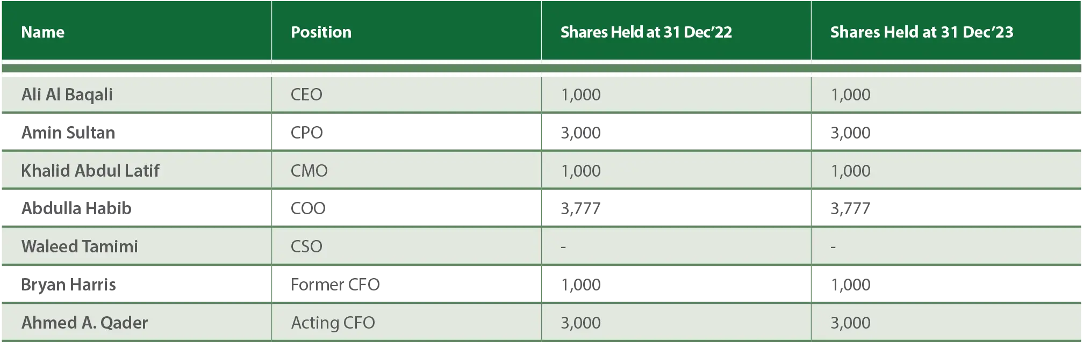Click the Acting CFO position cell
Image resolution: width=1083 pixels, height=342 pixels.
(333, 323)
